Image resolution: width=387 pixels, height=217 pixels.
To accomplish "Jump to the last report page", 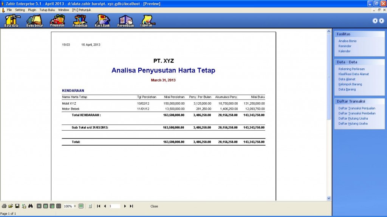I will (132, 206).
